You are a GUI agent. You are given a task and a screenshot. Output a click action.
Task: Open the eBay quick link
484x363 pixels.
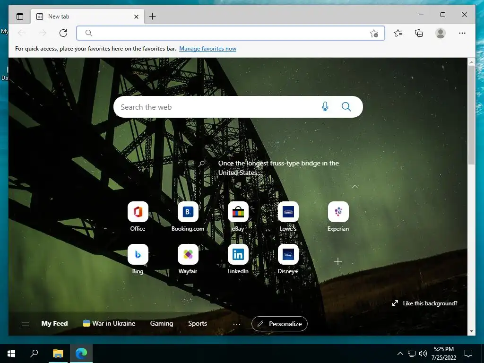pos(238,216)
